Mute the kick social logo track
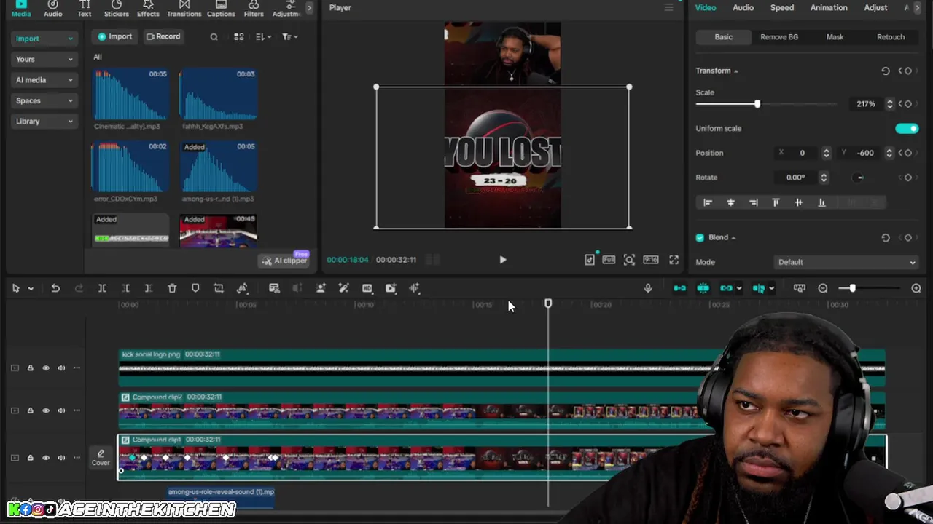This screenshot has height=524, width=933. pos(61,368)
